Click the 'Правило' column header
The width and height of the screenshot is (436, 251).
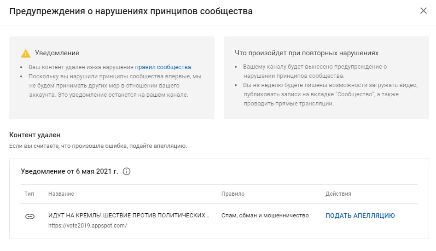coord(233,194)
